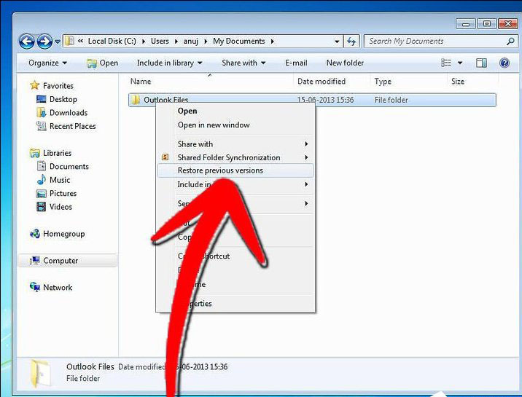
Task: Click the folder icon in the address bar
Action: pyautogui.click(x=69, y=42)
